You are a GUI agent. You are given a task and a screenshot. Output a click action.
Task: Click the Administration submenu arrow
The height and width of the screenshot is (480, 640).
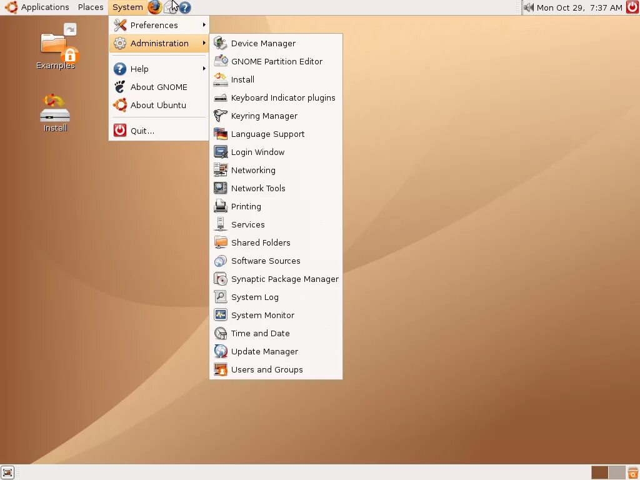pyautogui.click(x=204, y=43)
